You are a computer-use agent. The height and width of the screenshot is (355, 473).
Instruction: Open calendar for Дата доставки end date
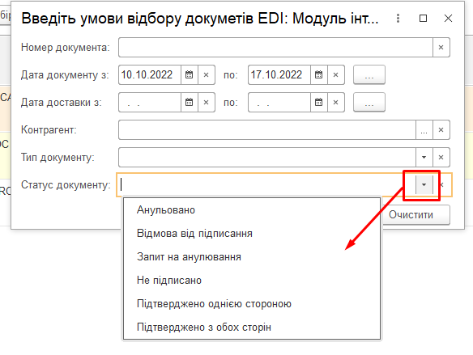click(x=318, y=103)
